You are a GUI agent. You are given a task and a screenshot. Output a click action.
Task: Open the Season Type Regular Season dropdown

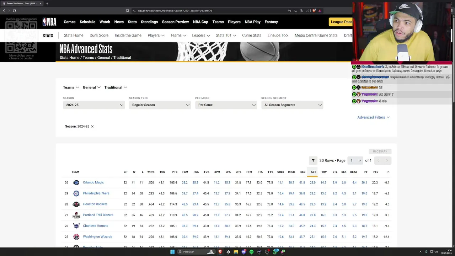click(160, 105)
